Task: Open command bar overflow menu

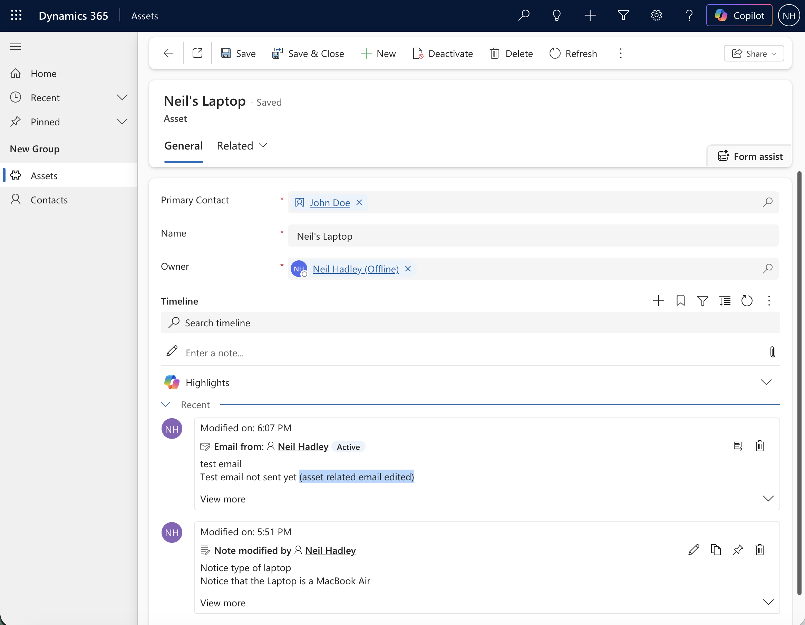Action: click(621, 54)
